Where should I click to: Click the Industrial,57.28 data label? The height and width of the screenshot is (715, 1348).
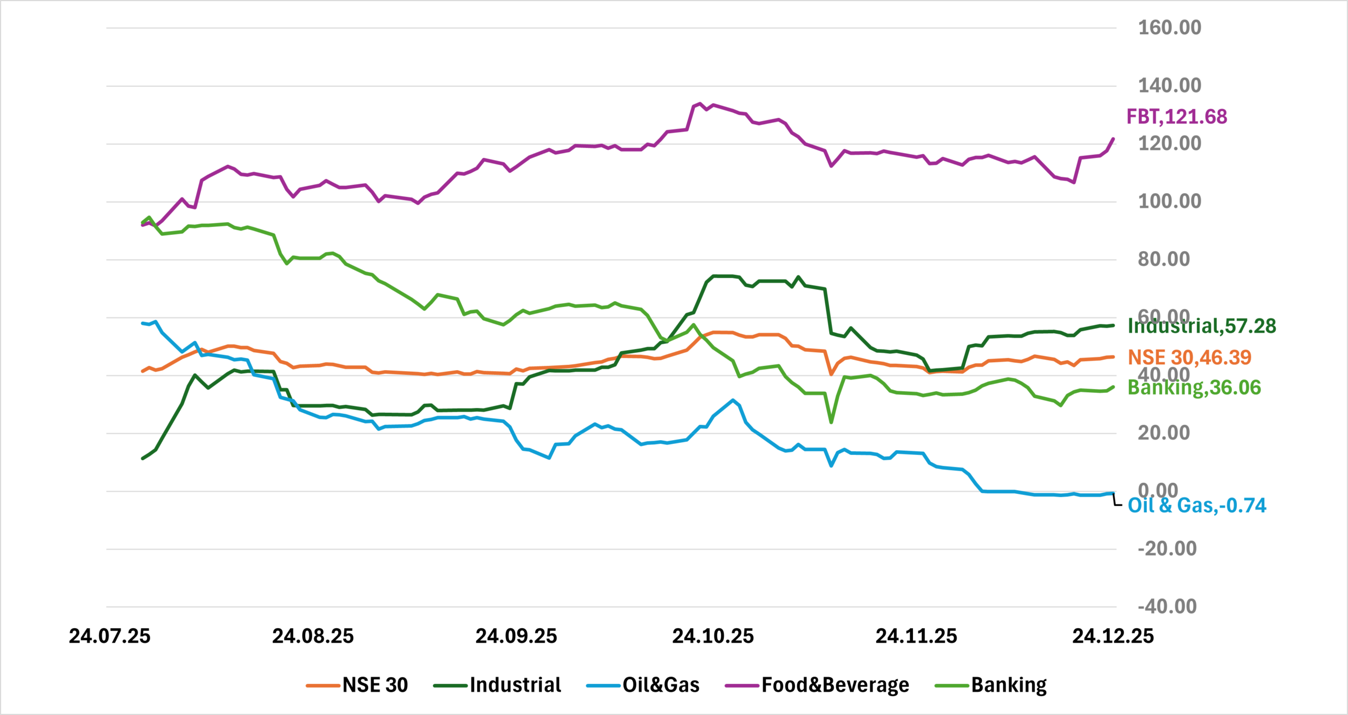(1202, 326)
